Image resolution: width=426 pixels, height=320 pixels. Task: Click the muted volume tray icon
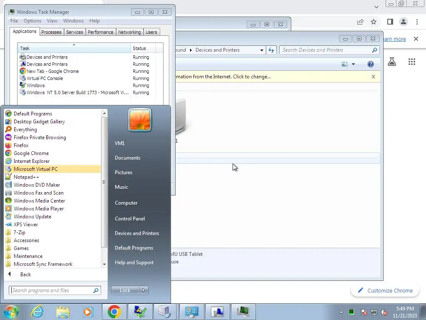(x=384, y=312)
